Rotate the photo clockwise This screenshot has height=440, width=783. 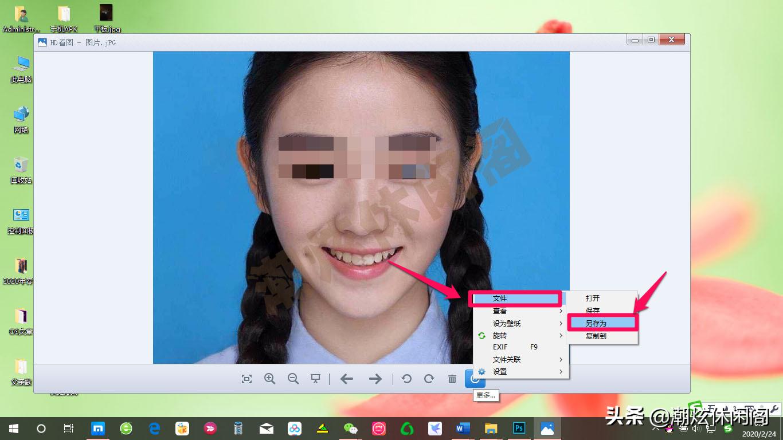(x=428, y=379)
